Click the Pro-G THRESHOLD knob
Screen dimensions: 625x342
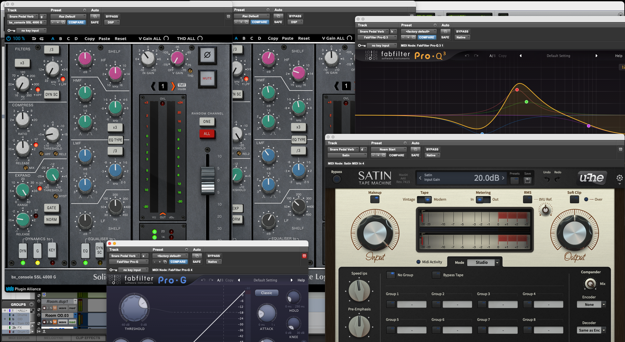coord(134,308)
